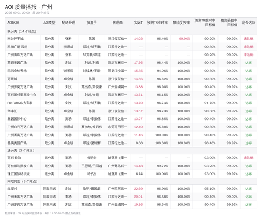The height and width of the screenshot is (218, 262).
Task: Click the 实际T value '6.74'
Action: tap(139, 174)
